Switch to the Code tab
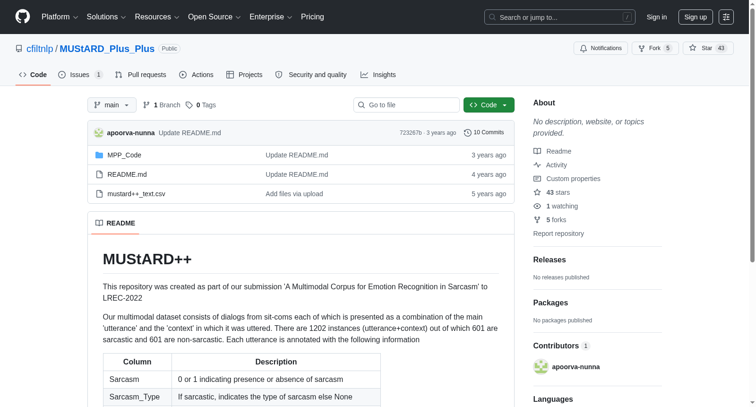The height and width of the screenshot is (407, 756). click(x=33, y=75)
